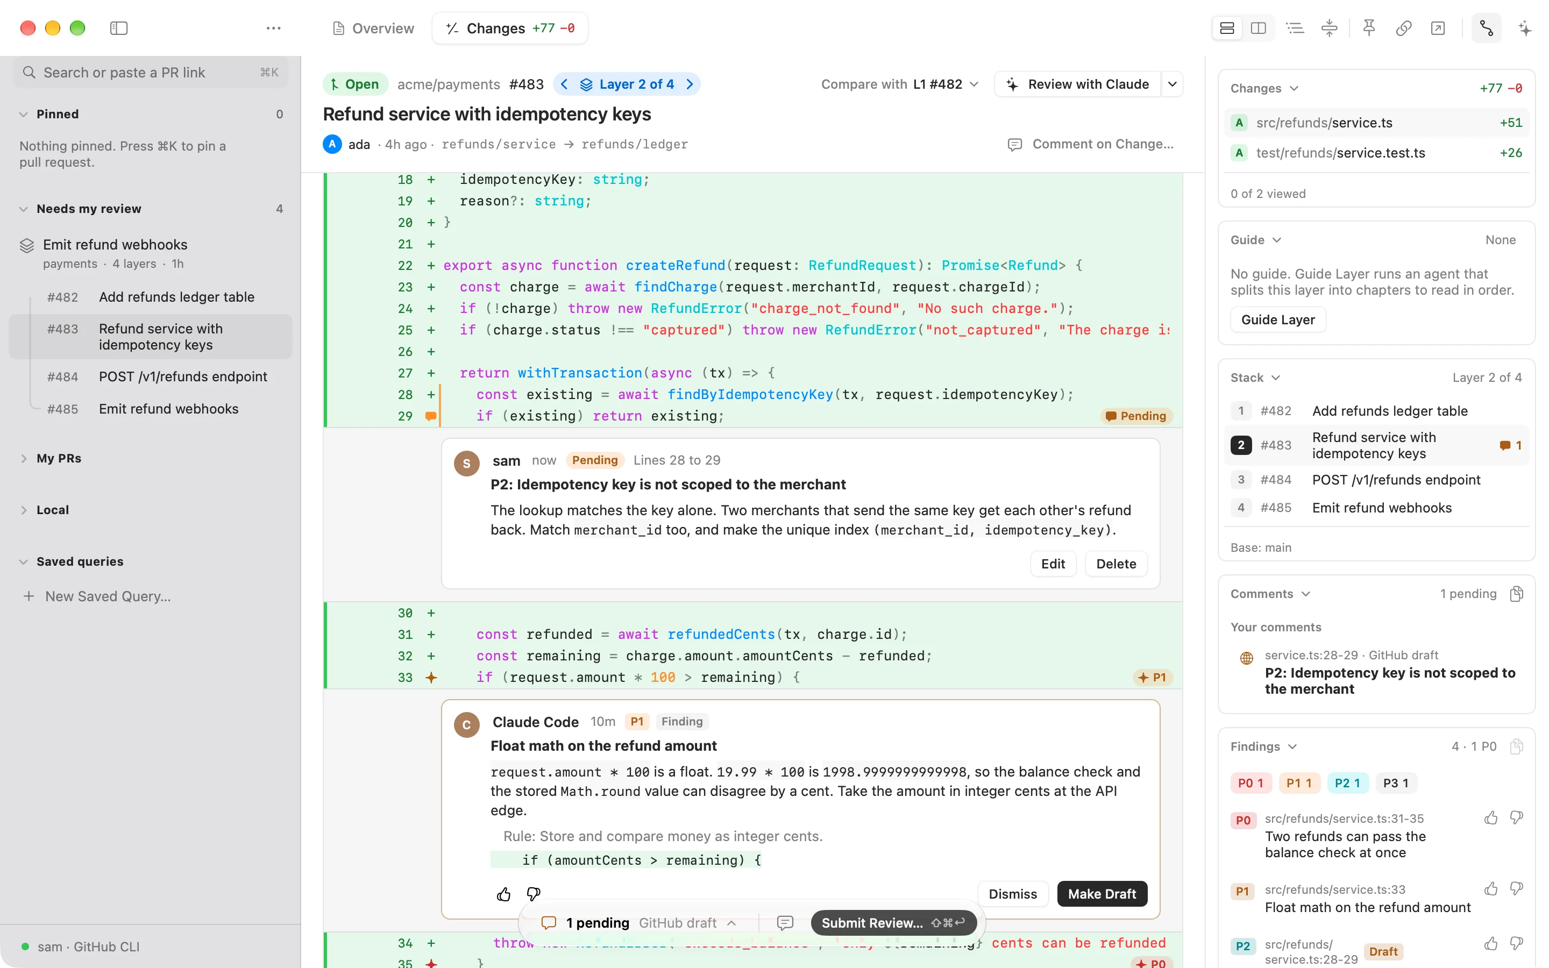Expand the Local section
The height and width of the screenshot is (968, 1549).
[24, 510]
